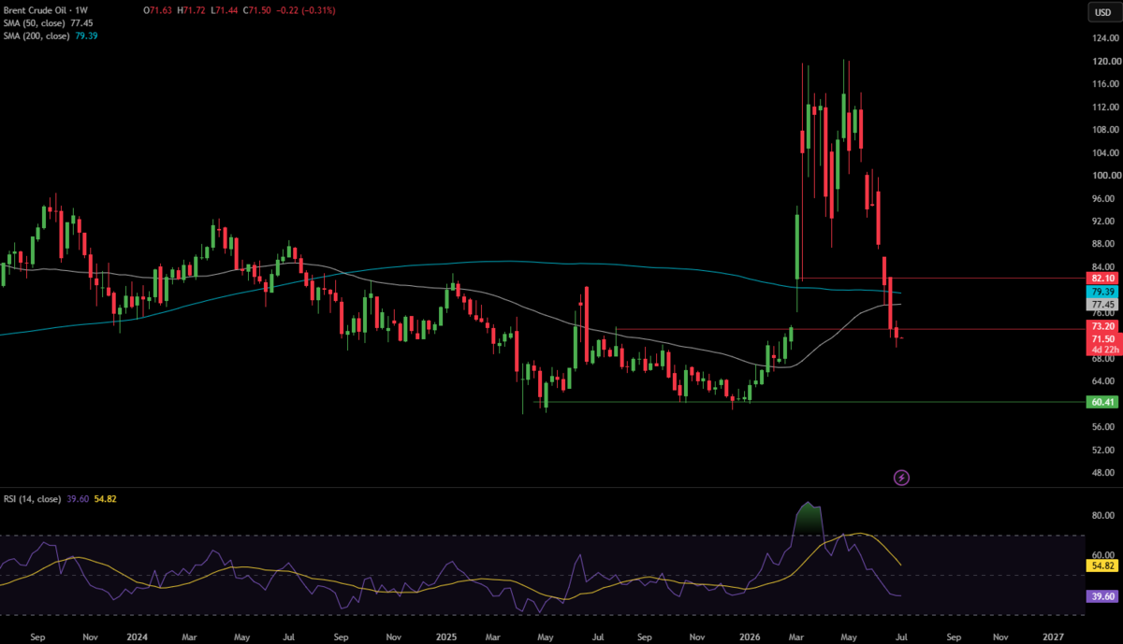Click the purple lightning bolt event icon
The width and height of the screenshot is (1123, 644).
coord(901,478)
